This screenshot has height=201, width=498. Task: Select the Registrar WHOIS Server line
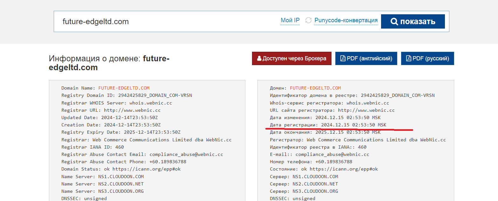pos(117,103)
